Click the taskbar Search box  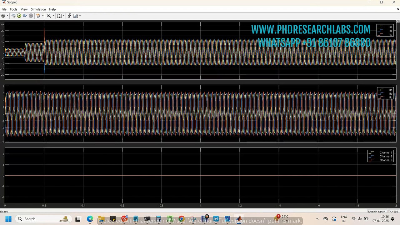(x=43, y=219)
